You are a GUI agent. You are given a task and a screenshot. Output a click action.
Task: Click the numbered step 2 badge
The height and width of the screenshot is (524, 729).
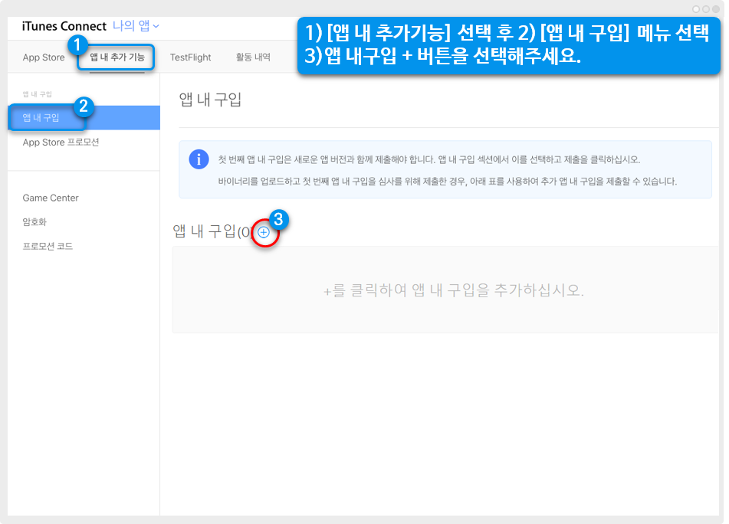pos(86,106)
